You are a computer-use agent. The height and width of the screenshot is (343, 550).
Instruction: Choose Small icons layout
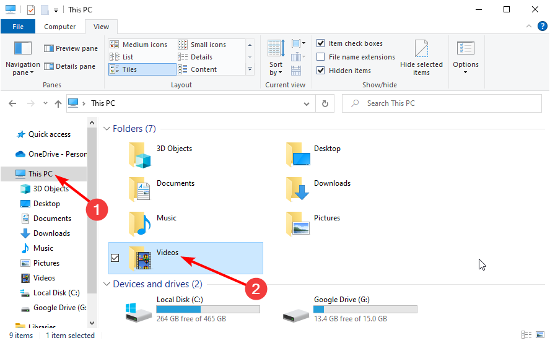tap(202, 45)
